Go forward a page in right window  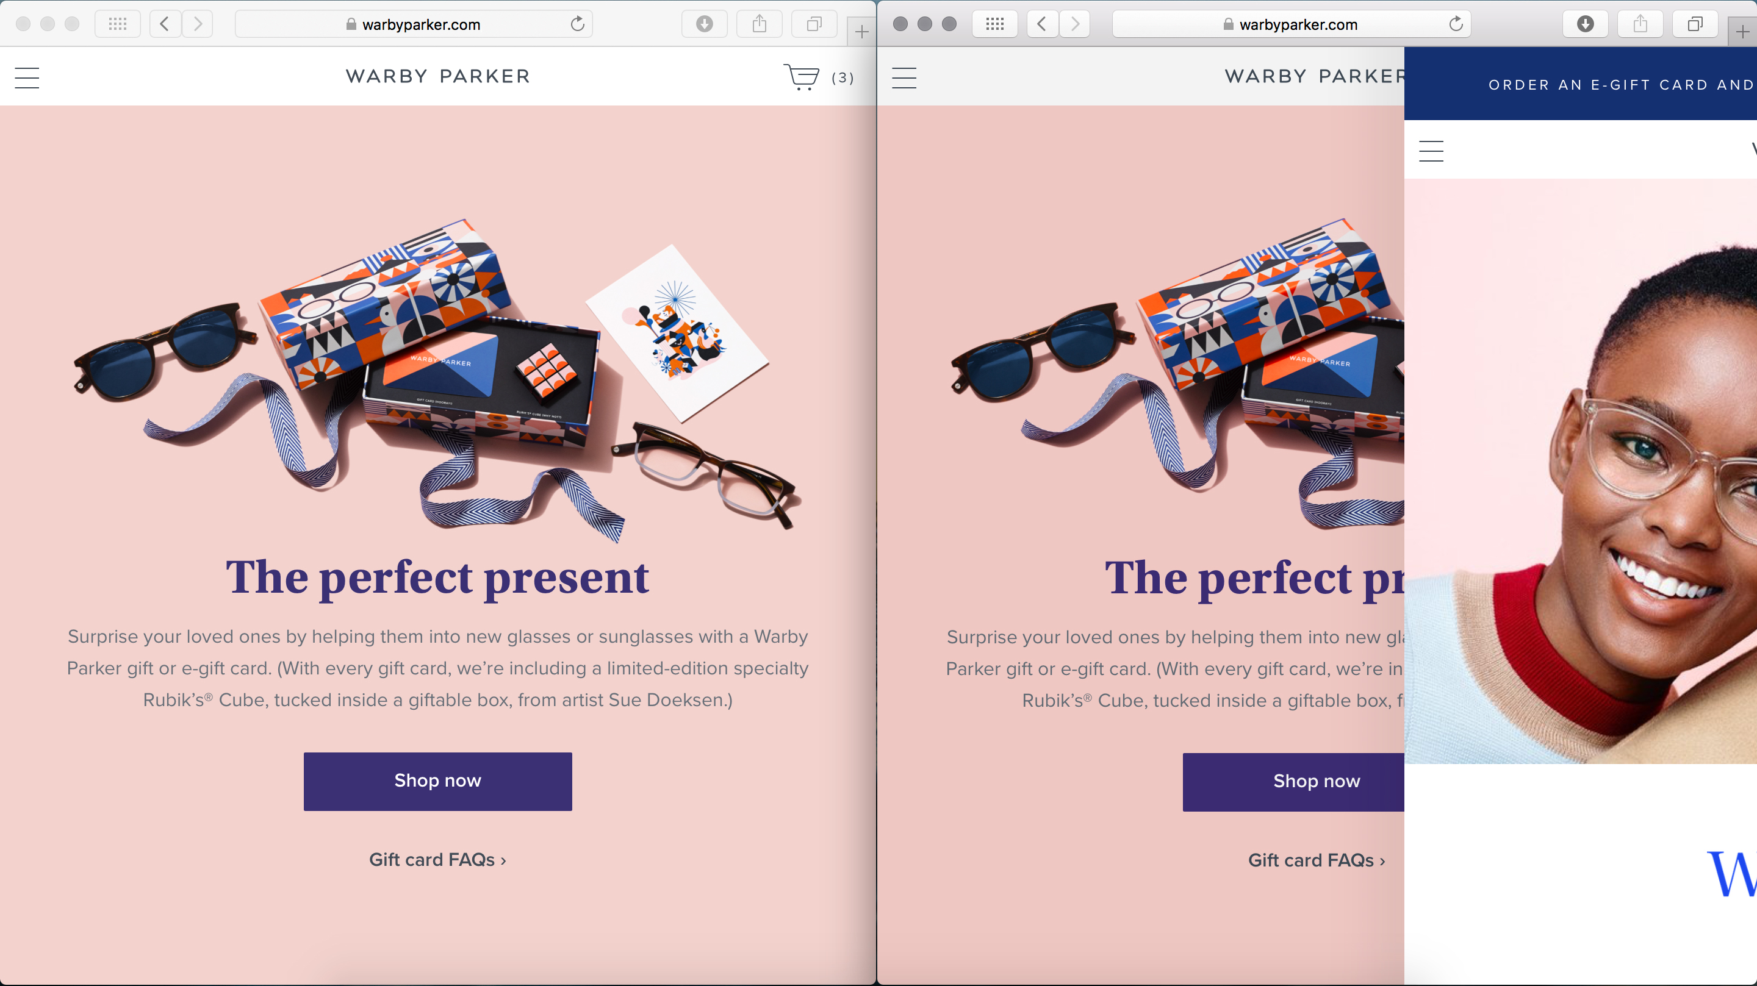[x=1075, y=24]
